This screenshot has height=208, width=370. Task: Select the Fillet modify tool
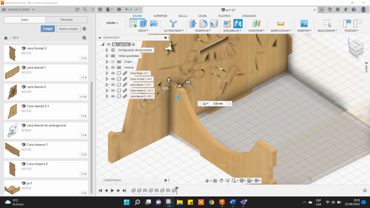203,24
